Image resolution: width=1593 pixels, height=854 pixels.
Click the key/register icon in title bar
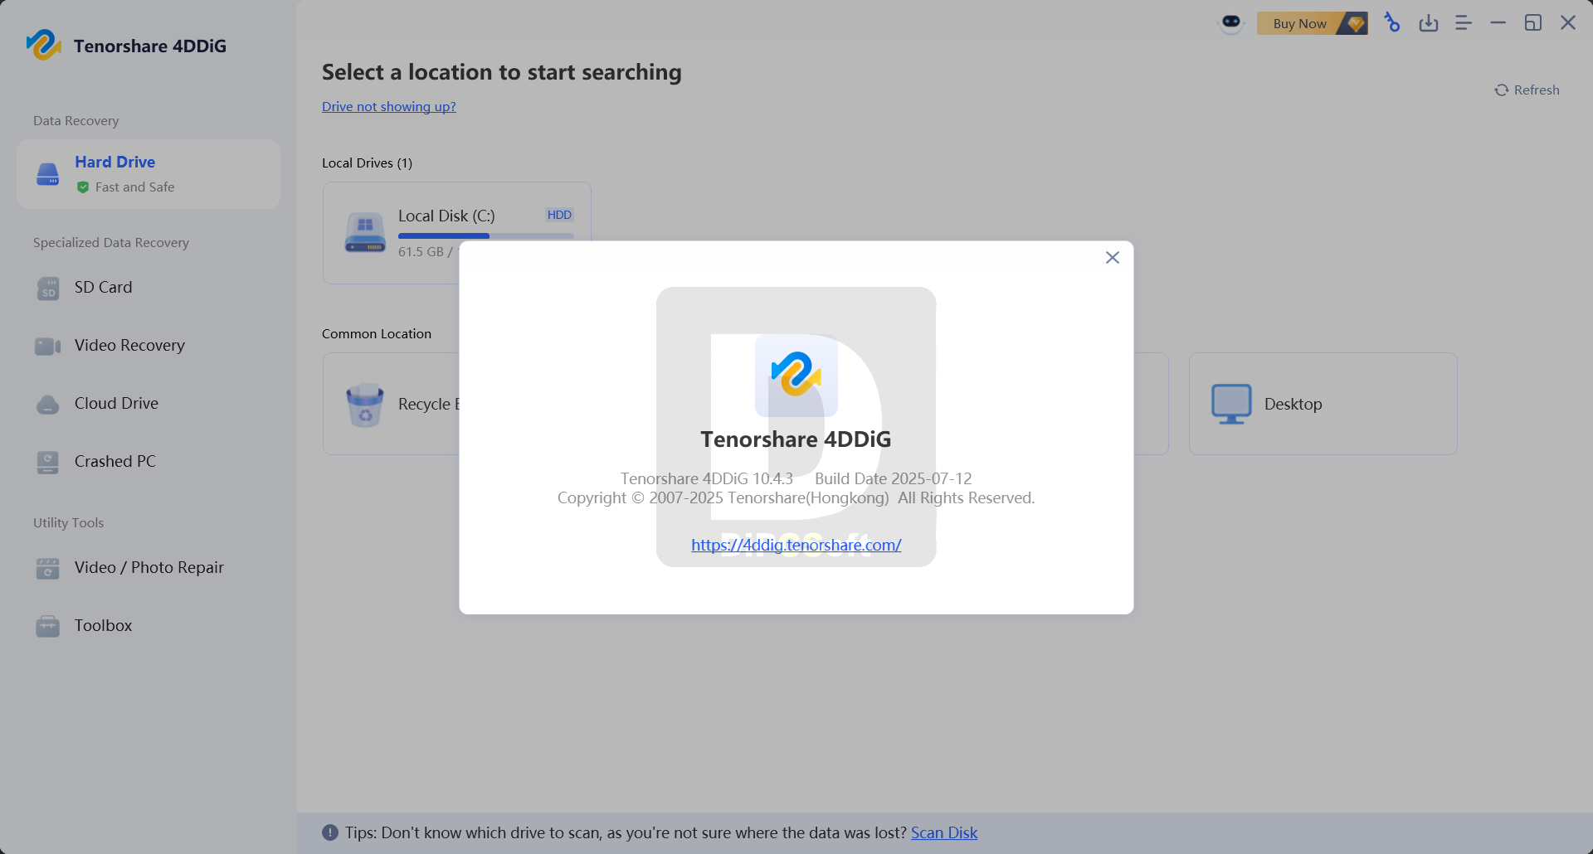1392,22
